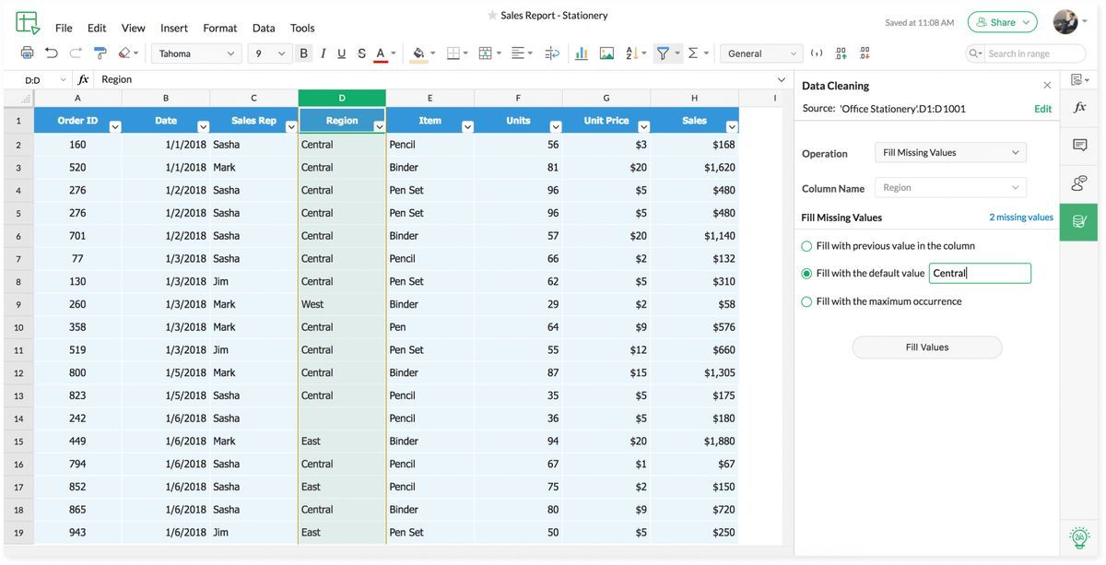Click the paint format roller icon

(100, 53)
